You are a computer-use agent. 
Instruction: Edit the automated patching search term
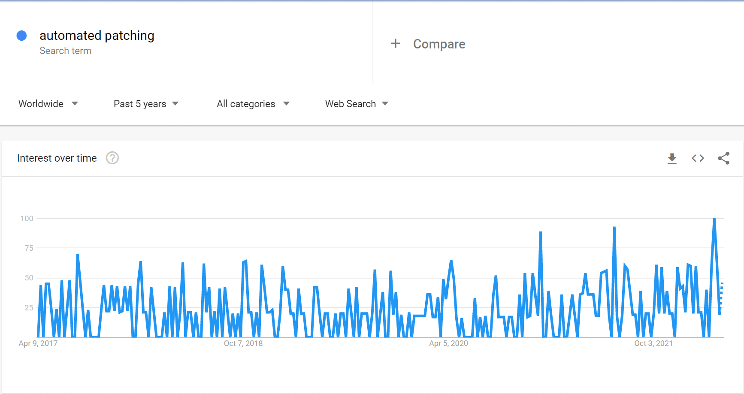97,36
